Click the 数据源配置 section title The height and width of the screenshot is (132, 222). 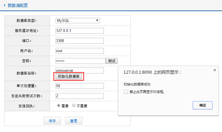tap(18, 5)
